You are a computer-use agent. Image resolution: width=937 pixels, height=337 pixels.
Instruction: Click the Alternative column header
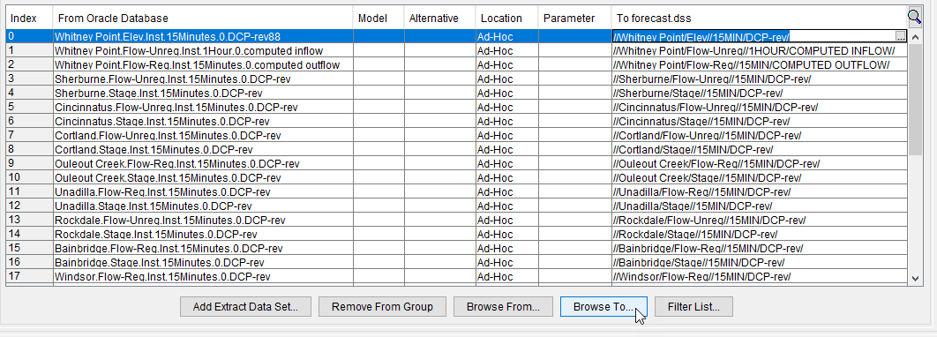439,19
